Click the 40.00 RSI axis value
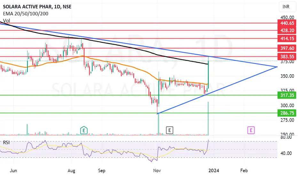298x176 pixels. pyautogui.click(x=286, y=153)
